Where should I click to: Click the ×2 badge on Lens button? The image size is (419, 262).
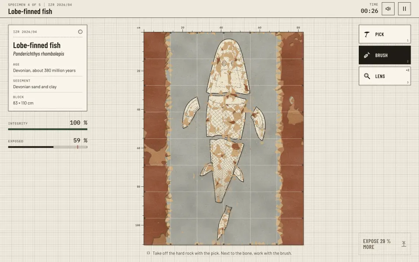pos(408,70)
